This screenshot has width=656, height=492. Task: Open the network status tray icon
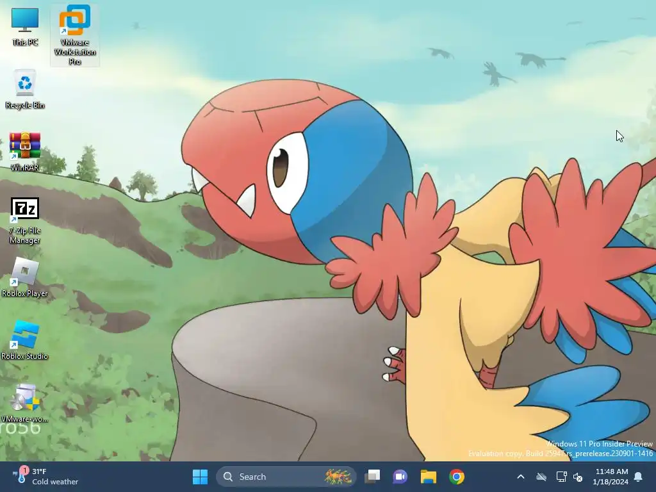[561, 477]
